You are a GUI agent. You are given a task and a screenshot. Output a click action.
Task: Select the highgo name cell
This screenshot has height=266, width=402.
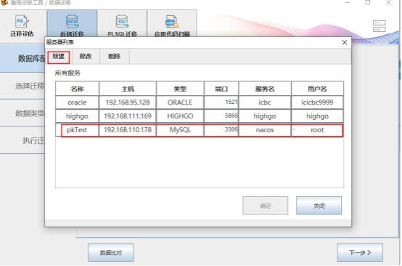tap(77, 116)
